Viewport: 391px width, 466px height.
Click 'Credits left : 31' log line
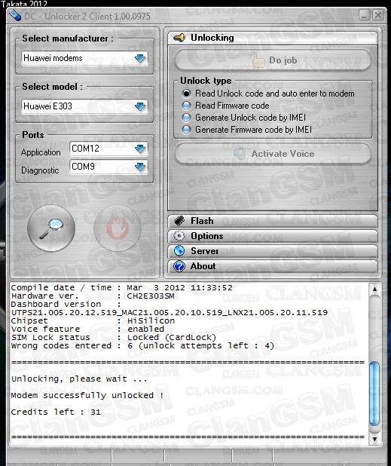tap(56, 412)
